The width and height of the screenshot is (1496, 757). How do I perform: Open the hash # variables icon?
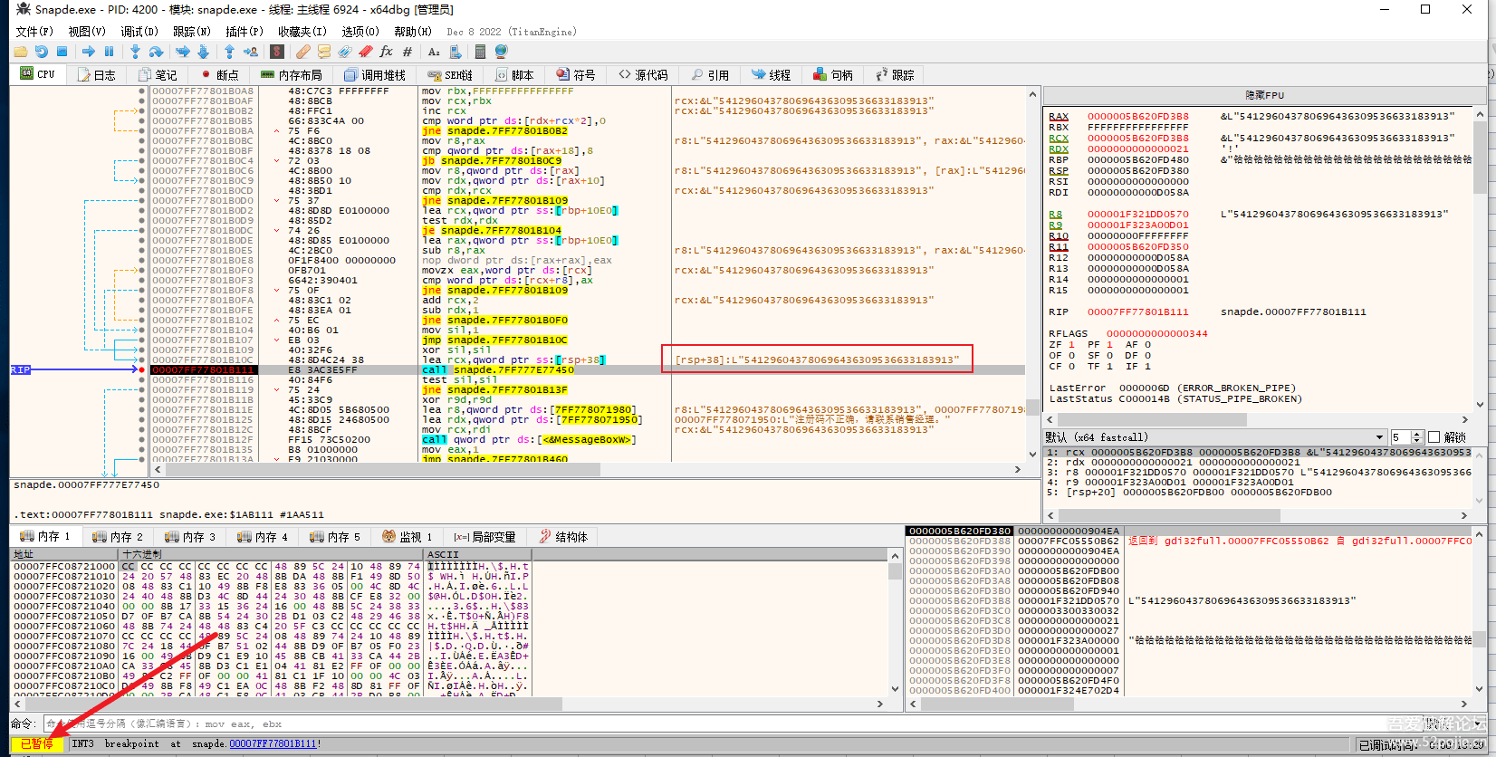click(408, 52)
